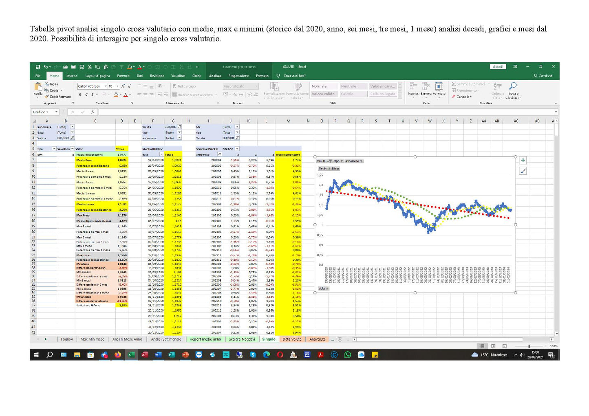The height and width of the screenshot is (416, 589).
Task: Click horizontal scrollbar near sheet tabs
Action: (452, 339)
